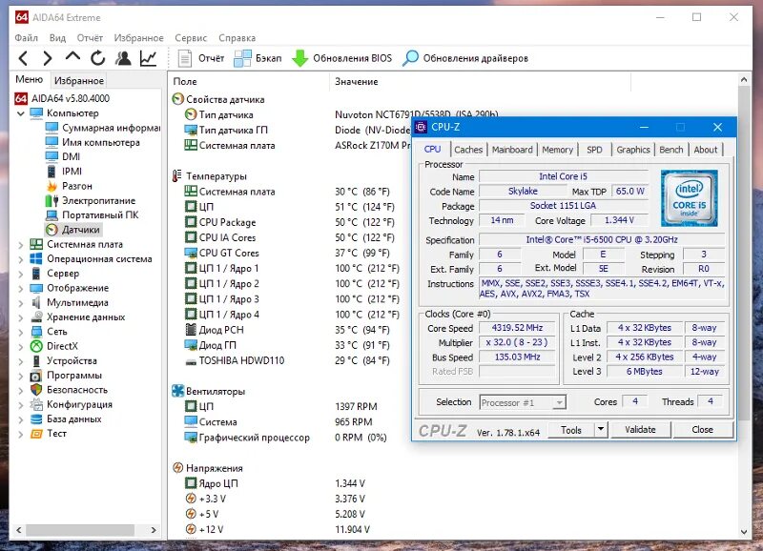Refresh the sensor readings in AIDA64
This screenshot has height=551, width=763.
(x=98, y=58)
